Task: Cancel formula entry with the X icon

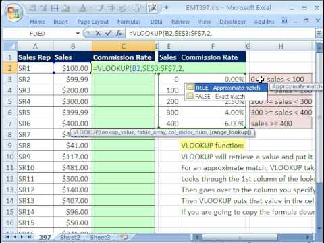Action: point(98,34)
